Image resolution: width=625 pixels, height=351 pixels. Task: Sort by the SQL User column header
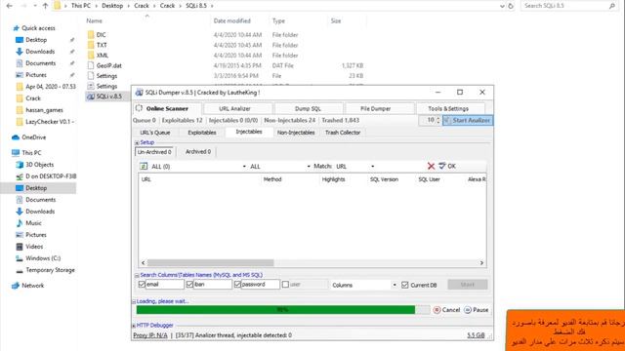[430, 179]
